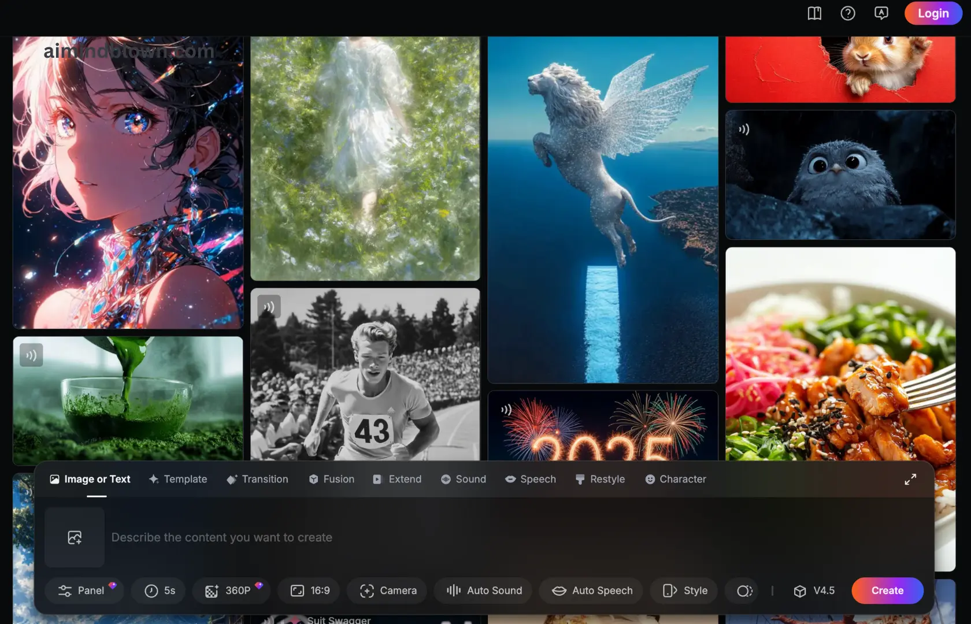Open the 360P resolution dropdown
Image resolution: width=971 pixels, height=624 pixels.
[229, 590]
